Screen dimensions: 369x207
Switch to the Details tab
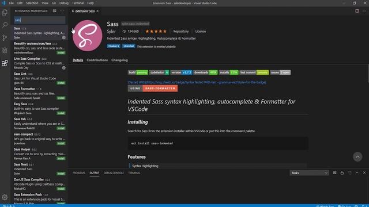(x=78, y=60)
